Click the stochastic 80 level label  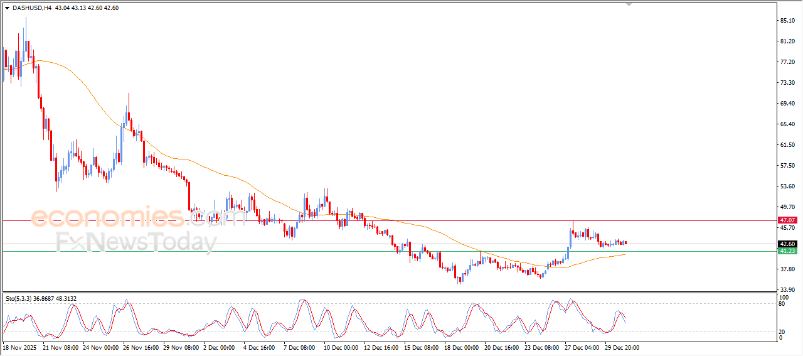[782, 304]
